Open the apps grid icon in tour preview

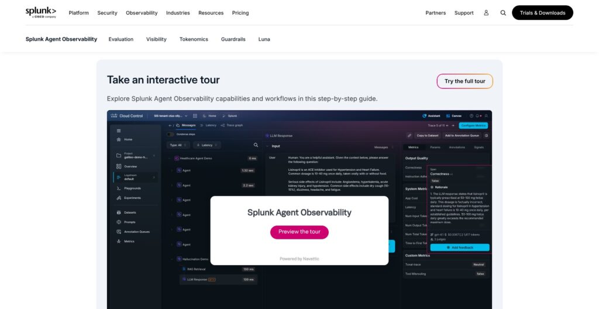pos(195,116)
